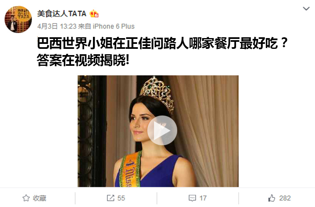Open comments via speech bubble icon
315x207 pixels.
192,198
